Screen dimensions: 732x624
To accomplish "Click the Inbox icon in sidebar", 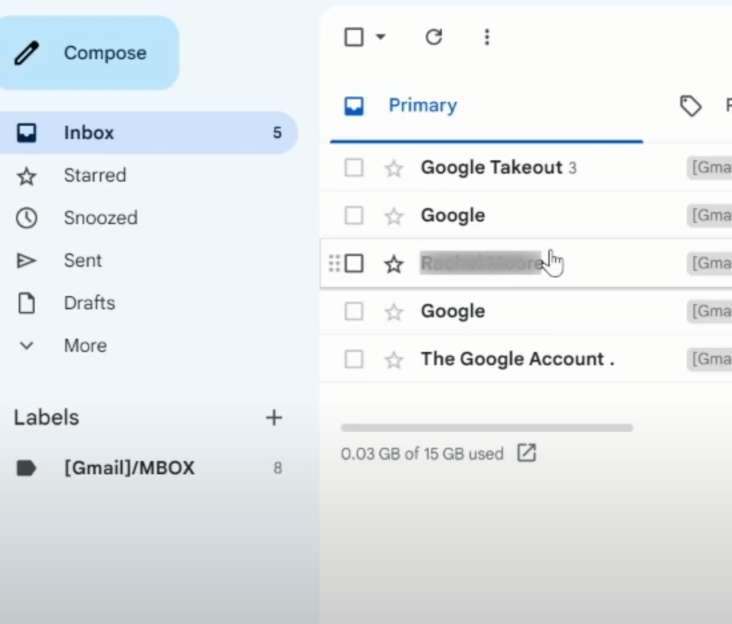I will coord(26,132).
